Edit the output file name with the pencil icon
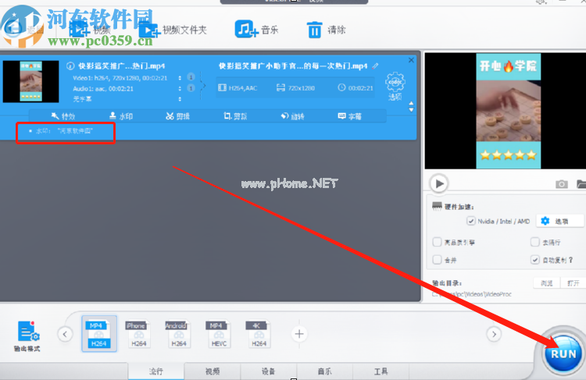The width and height of the screenshot is (586, 380). pos(375,66)
